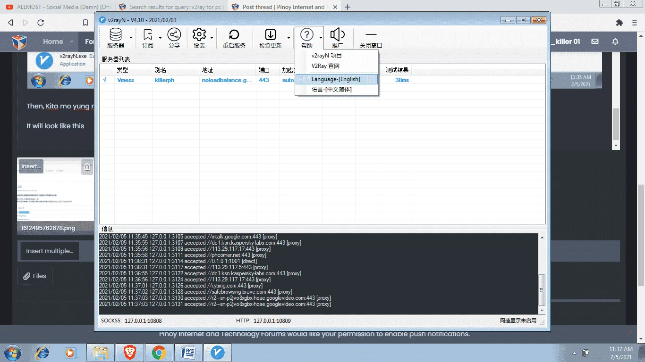
Task: Click the HTTP 127.0.0.1:10809 status entry
Action: point(263,321)
